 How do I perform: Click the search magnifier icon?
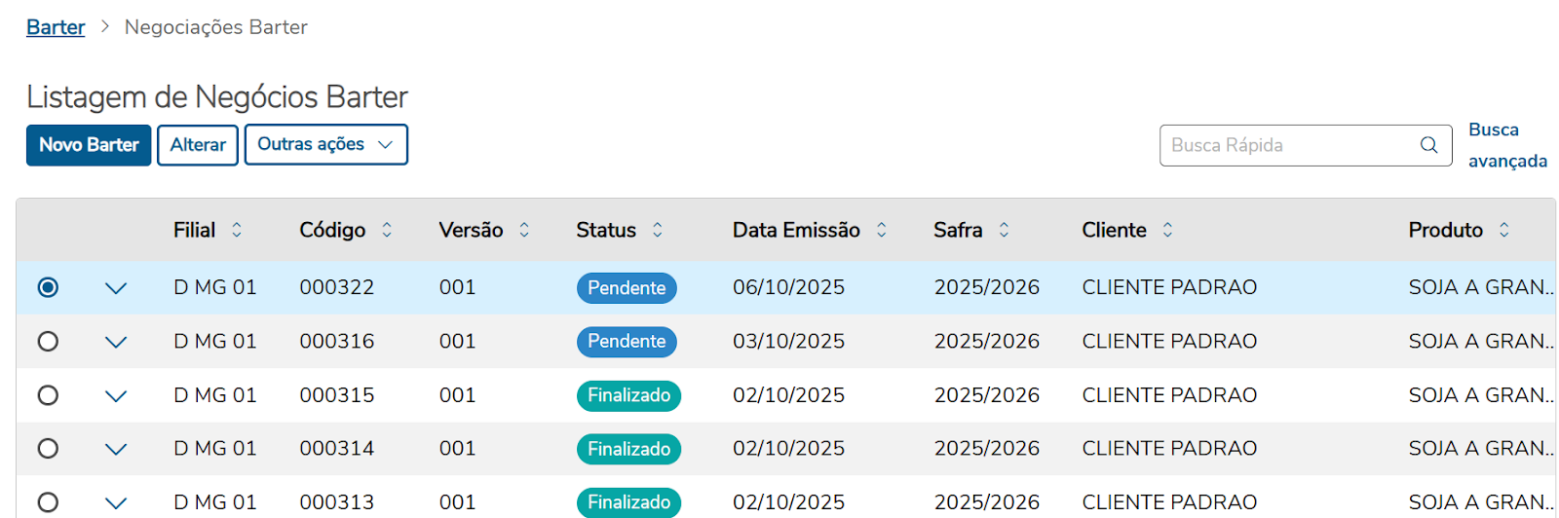pos(1428,145)
